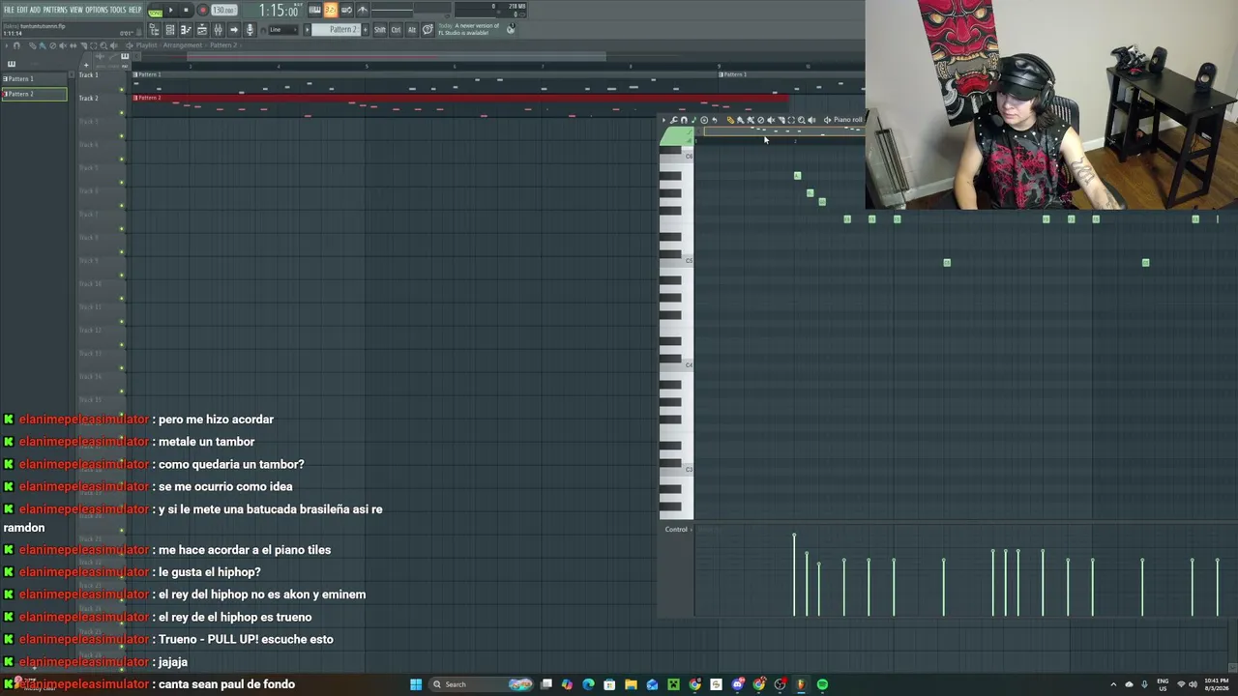Click the tempo field showing 130
Viewport: 1238px width, 696px height.
[223, 11]
